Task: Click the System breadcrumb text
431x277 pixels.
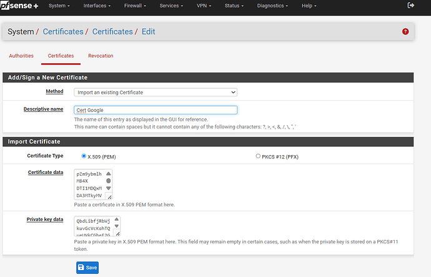Action: [x=21, y=32]
